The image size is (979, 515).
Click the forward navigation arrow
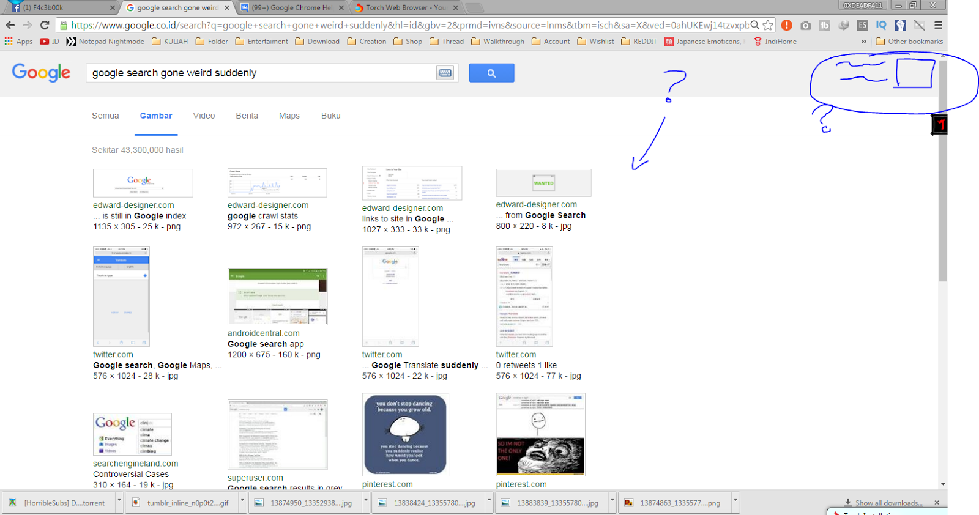(28, 25)
